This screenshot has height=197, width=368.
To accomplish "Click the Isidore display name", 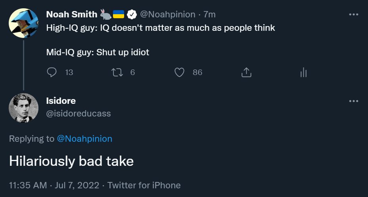I will tap(61, 101).
